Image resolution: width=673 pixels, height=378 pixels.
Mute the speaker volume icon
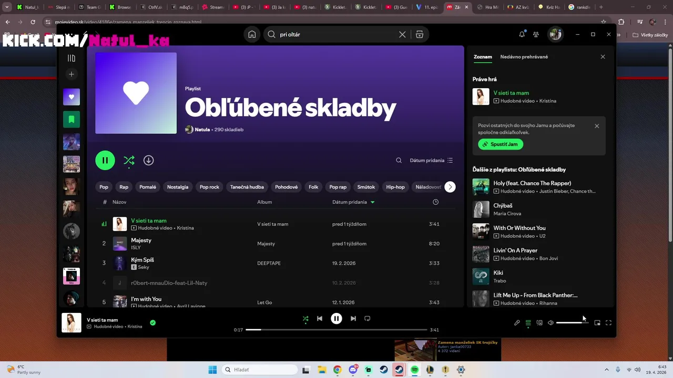(550, 323)
